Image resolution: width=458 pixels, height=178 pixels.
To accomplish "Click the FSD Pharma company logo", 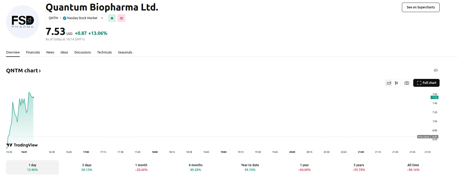I will 23,22.
